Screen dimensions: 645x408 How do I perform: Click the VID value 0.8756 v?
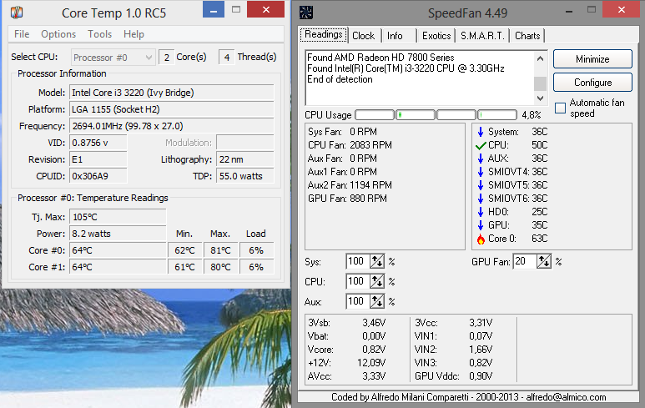[x=98, y=143]
